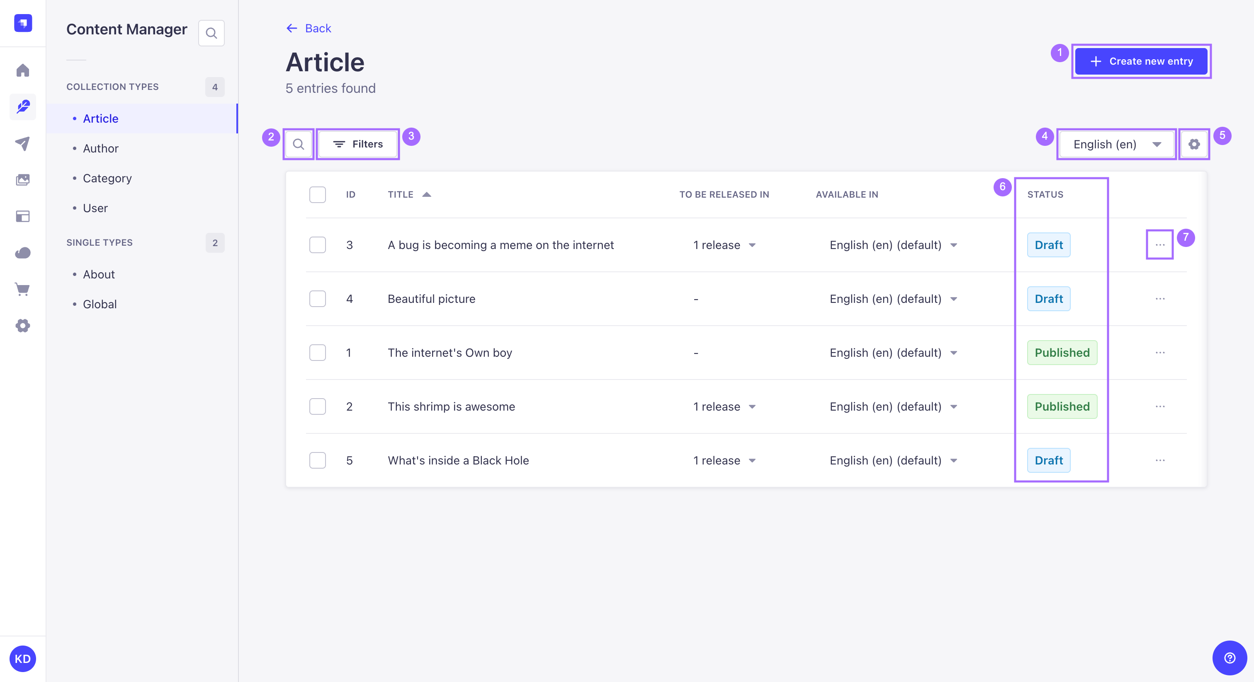1254x682 pixels.
Task: Toggle the select all checkbox in header
Action: [318, 194]
